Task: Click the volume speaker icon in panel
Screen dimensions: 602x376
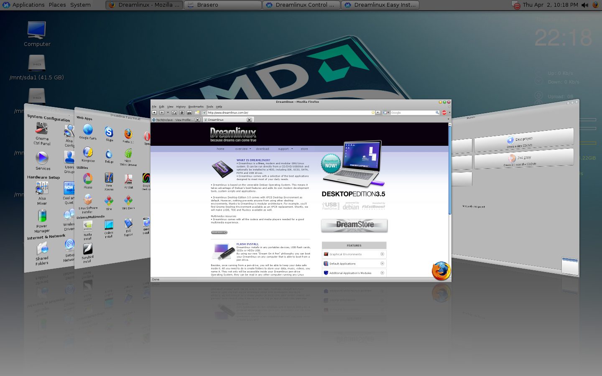Action: point(585,5)
